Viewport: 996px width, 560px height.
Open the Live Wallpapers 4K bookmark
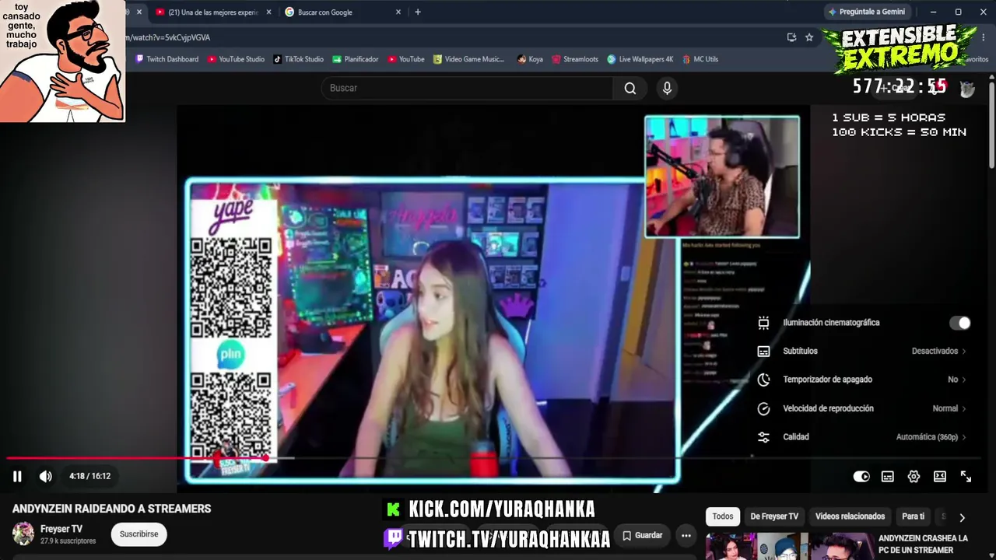(x=640, y=59)
